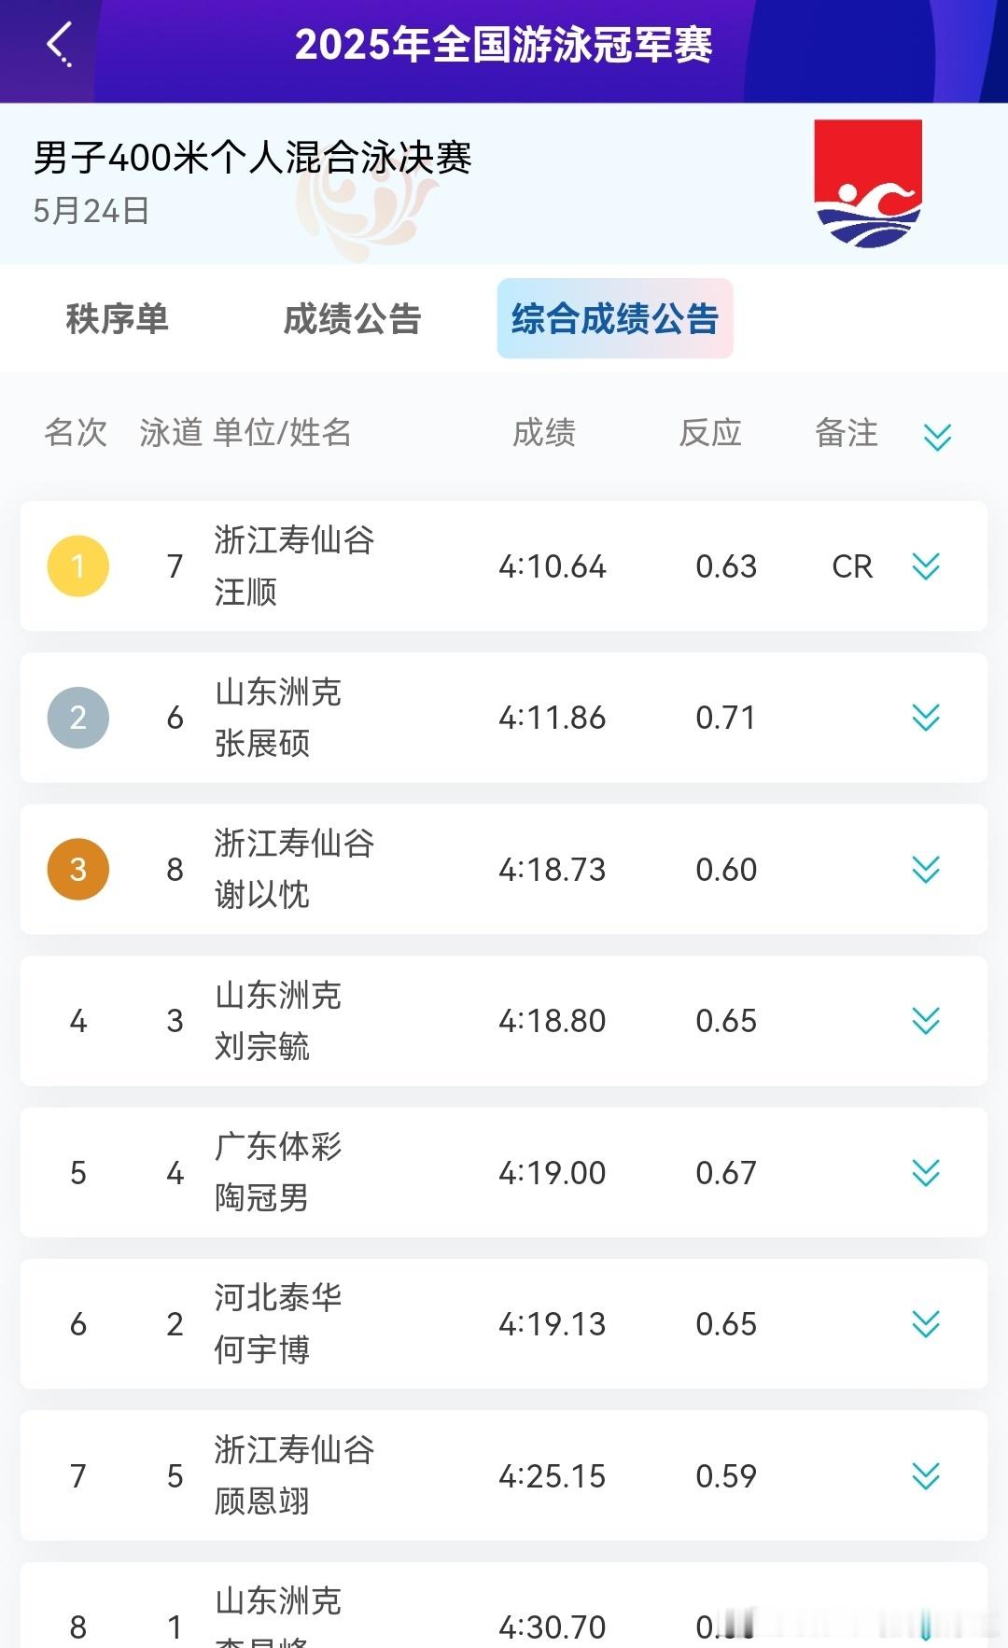1008x1648 pixels.
Task: Expand details for 陶冠男's result
Action: [926, 1173]
